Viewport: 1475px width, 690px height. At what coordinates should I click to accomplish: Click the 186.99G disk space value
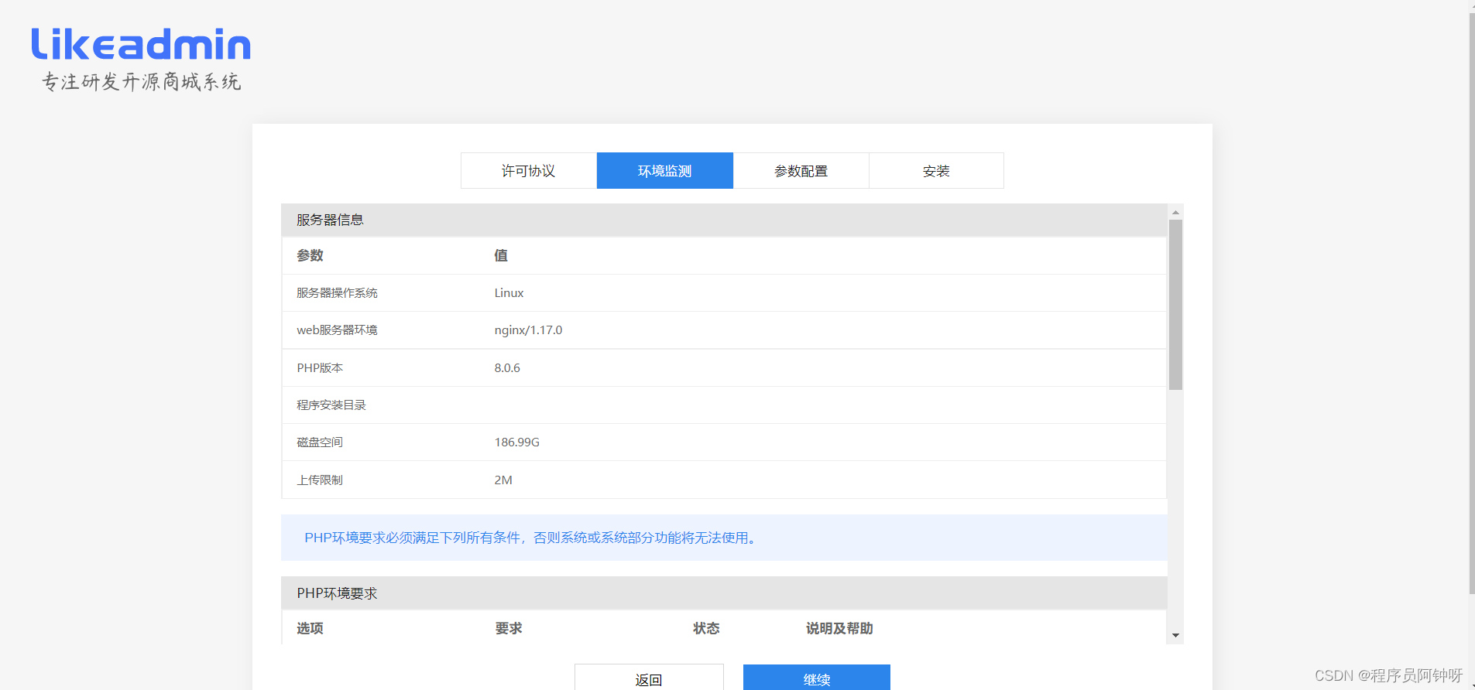[x=516, y=442]
